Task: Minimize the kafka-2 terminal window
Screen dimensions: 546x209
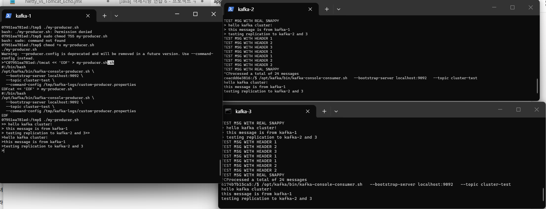Action: click(494, 7)
